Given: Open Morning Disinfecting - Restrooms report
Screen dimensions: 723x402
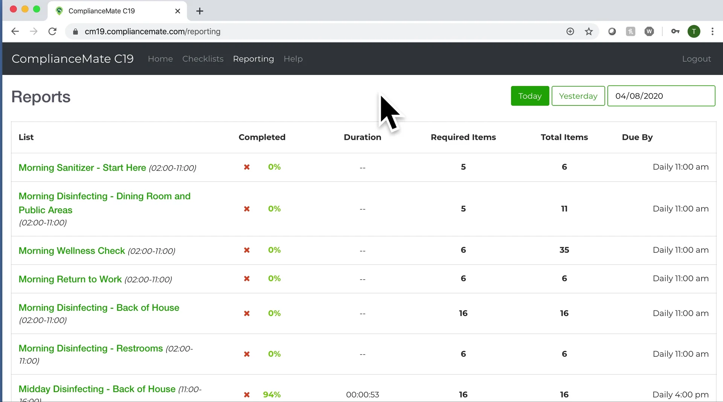Looking at the screenshot, I should tap(90, 349).
